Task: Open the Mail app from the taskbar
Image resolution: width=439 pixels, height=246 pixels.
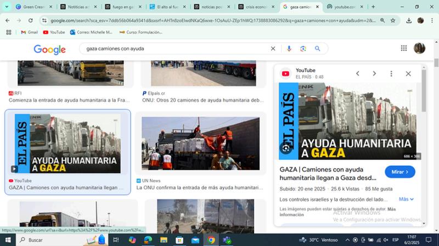Action: pyautogui.click(x=195, y=240)
